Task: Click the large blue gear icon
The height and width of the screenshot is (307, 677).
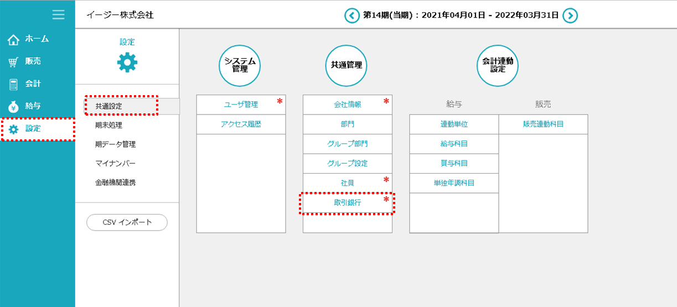Action: pos(127,63)
